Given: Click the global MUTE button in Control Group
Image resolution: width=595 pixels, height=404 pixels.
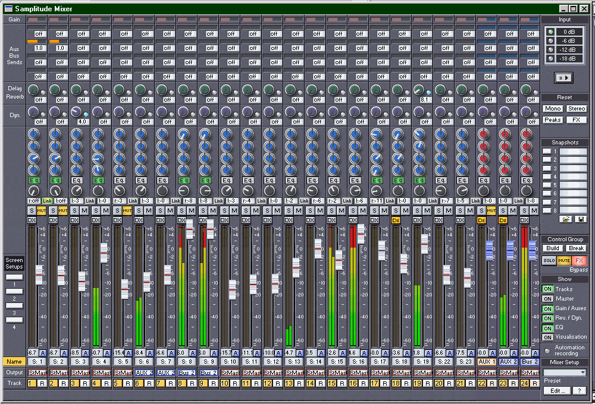Looking at the screenshot, I should coord(563,260).
